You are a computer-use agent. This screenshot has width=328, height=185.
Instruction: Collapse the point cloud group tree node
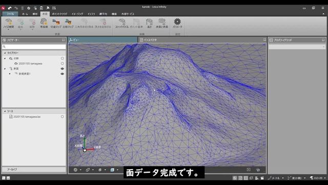point(5,58)
